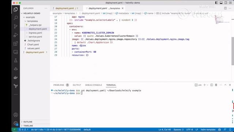Viewport: 234px width, 132px height.
Task: Open the Testing flask view
Action: point(15,60)
